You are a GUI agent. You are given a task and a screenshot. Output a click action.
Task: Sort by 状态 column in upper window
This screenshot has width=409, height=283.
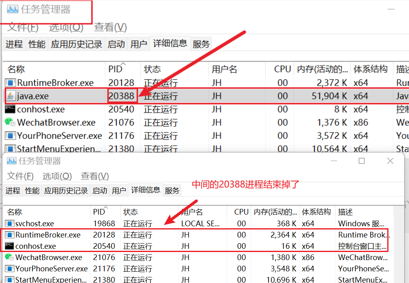pos(174,69)
